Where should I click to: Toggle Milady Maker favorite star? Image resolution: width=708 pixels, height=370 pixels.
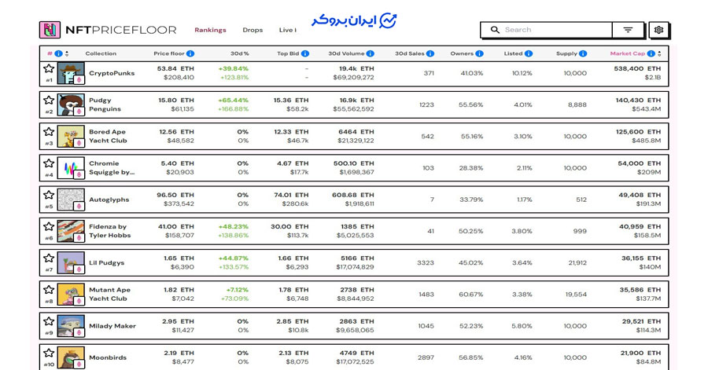click(49, 321)
